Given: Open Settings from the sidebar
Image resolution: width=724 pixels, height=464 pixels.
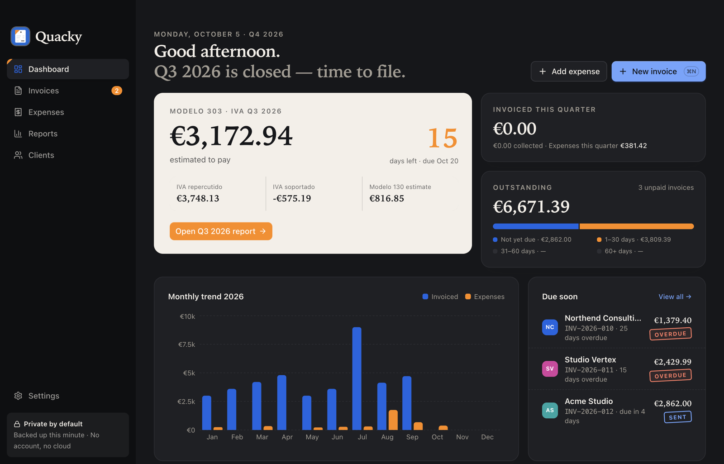Looking at the screenshot, I should click(x=68, y=396).
